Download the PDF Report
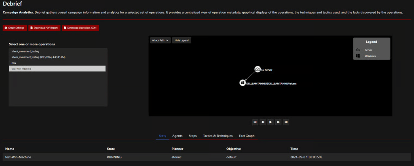The height and width of the screenshot is (166, 414). [44, 28]
